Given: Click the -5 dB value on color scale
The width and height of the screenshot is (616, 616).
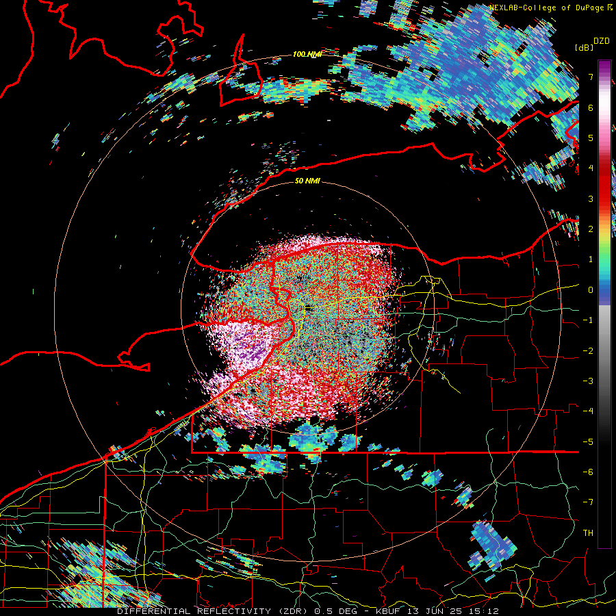Looking at the screenshot, I should coord(588,442).
